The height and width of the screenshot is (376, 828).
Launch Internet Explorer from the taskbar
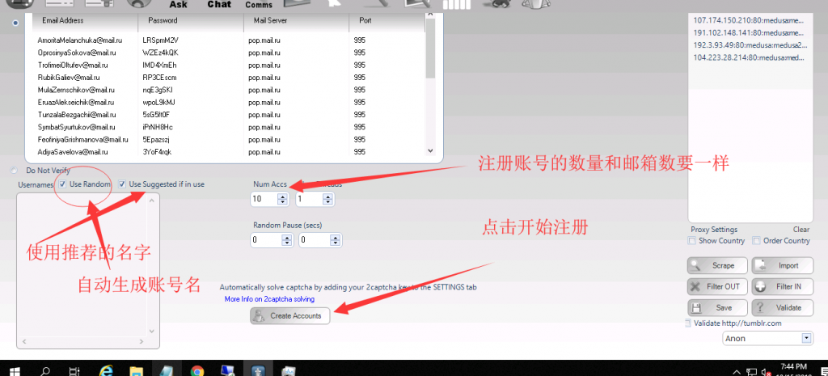(x=106, y=370)
